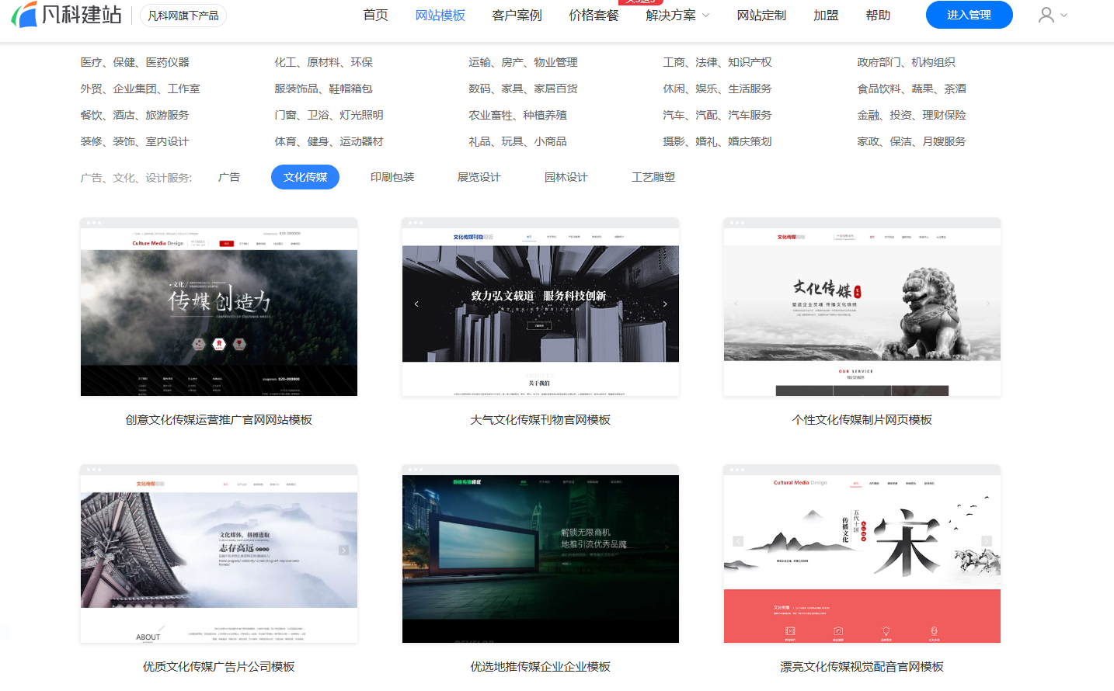1114x691 pixels.
Task: Choose the 化工、原材料、环保 category
Action: 324,62
